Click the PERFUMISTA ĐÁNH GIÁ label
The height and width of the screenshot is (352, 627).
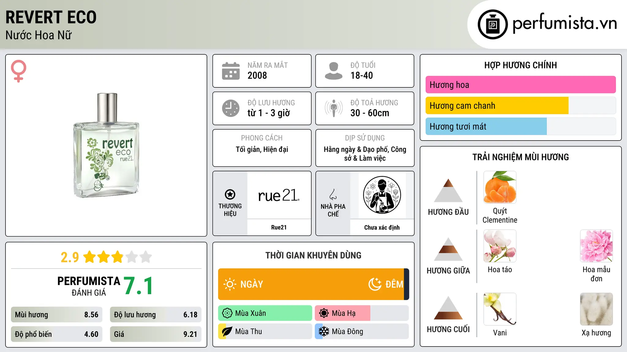(x=89, y=286)
